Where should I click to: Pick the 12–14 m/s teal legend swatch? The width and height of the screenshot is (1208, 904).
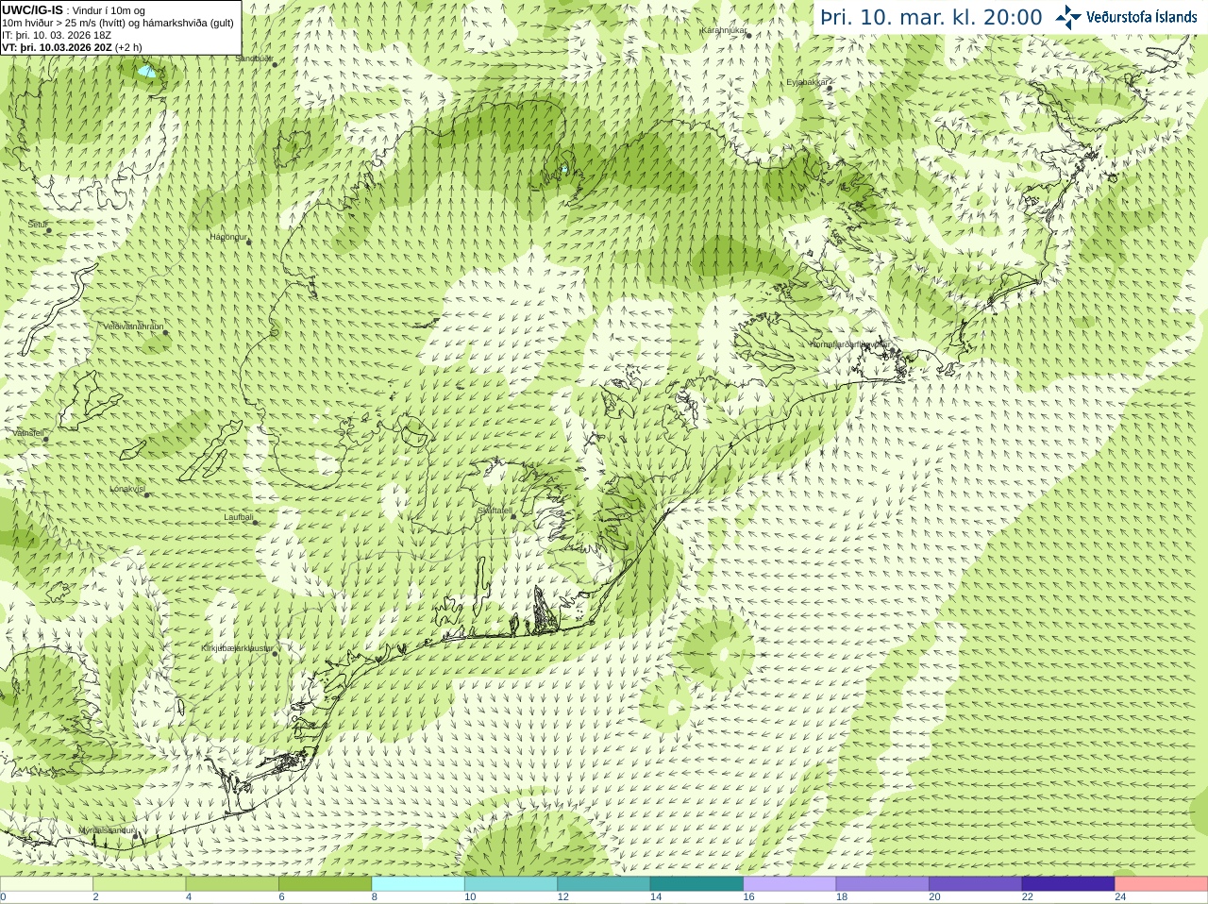(604, 884)
